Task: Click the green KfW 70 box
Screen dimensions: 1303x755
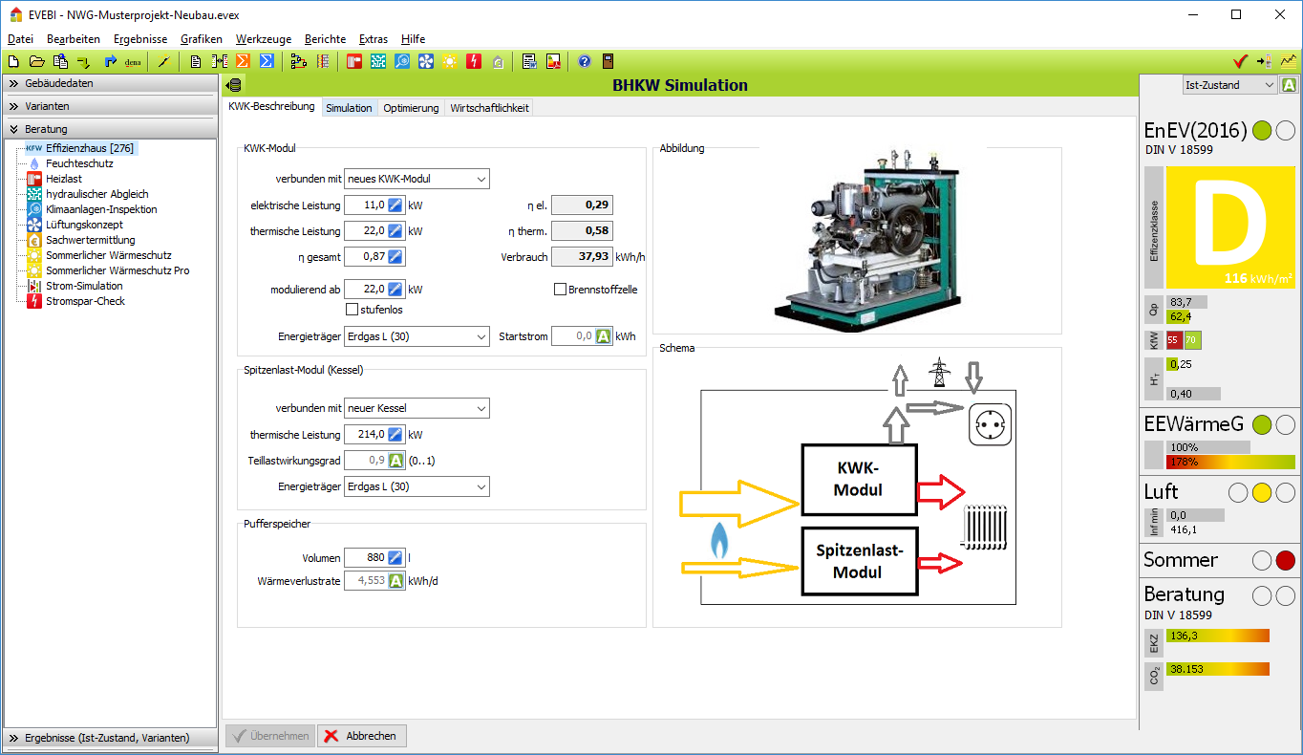Action: coord(1192,340)
